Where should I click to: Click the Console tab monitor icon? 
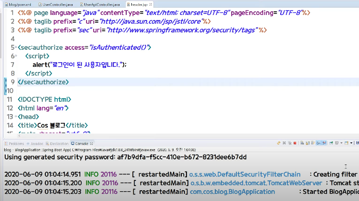[73, 143]
